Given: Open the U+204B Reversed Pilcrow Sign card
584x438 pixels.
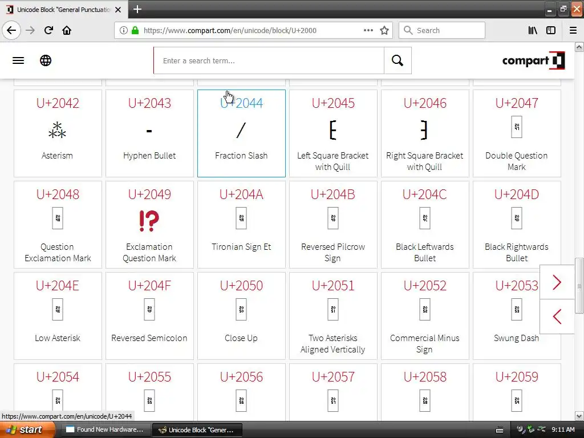Looking at the screenshot, I should (333, 225).
